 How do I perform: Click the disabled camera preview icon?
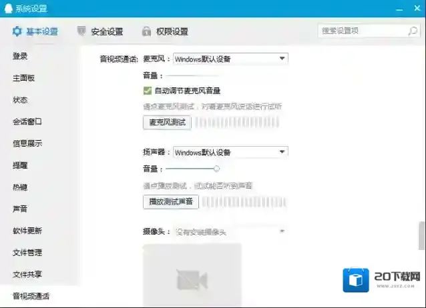click(192, 280)
